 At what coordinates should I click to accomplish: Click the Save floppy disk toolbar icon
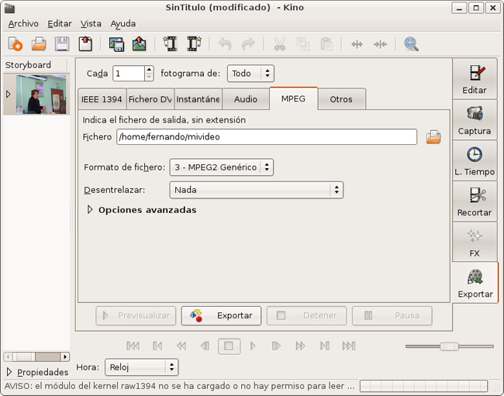click(61, 44)
